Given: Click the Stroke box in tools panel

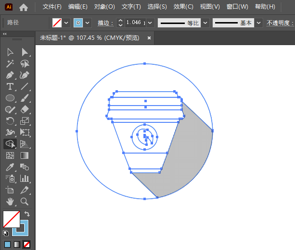Looking at the screenshot, I should point(24,232).
